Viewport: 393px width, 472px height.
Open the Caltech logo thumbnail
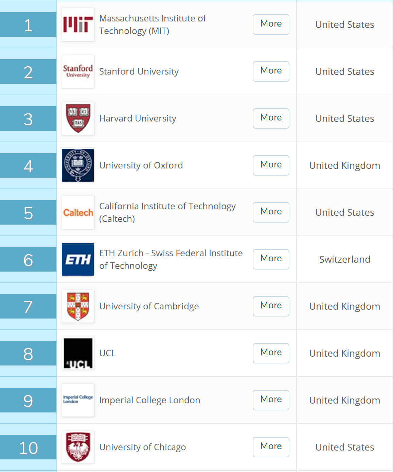[78, 212]
